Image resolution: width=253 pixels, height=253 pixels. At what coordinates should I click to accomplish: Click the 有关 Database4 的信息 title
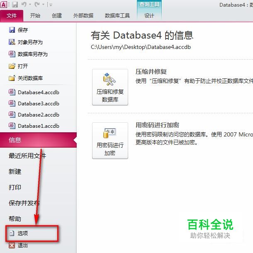pos(142,35)
